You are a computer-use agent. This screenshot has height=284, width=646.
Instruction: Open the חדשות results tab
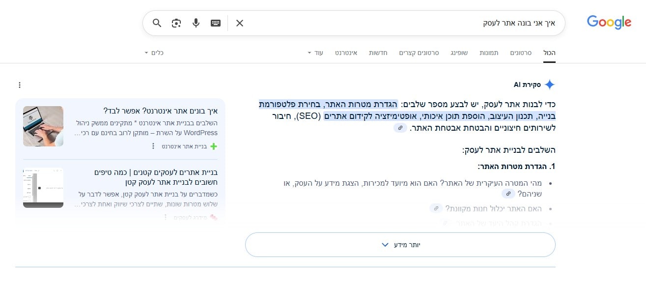click(x=378, y=53)
